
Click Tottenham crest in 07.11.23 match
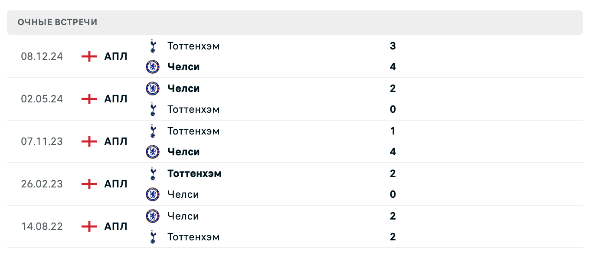click(152, 131)
